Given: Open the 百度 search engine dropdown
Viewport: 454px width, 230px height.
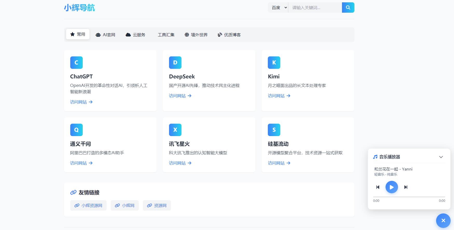Looking at the screenshot, I should tap(278, 8).
